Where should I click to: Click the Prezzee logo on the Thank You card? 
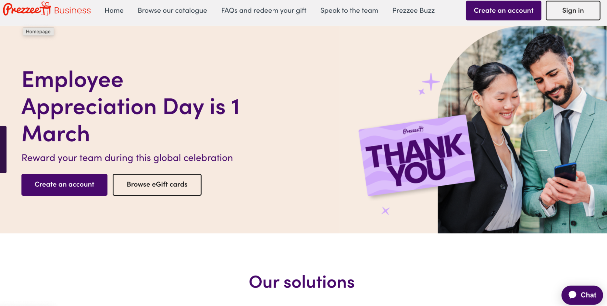coord(413,130)
